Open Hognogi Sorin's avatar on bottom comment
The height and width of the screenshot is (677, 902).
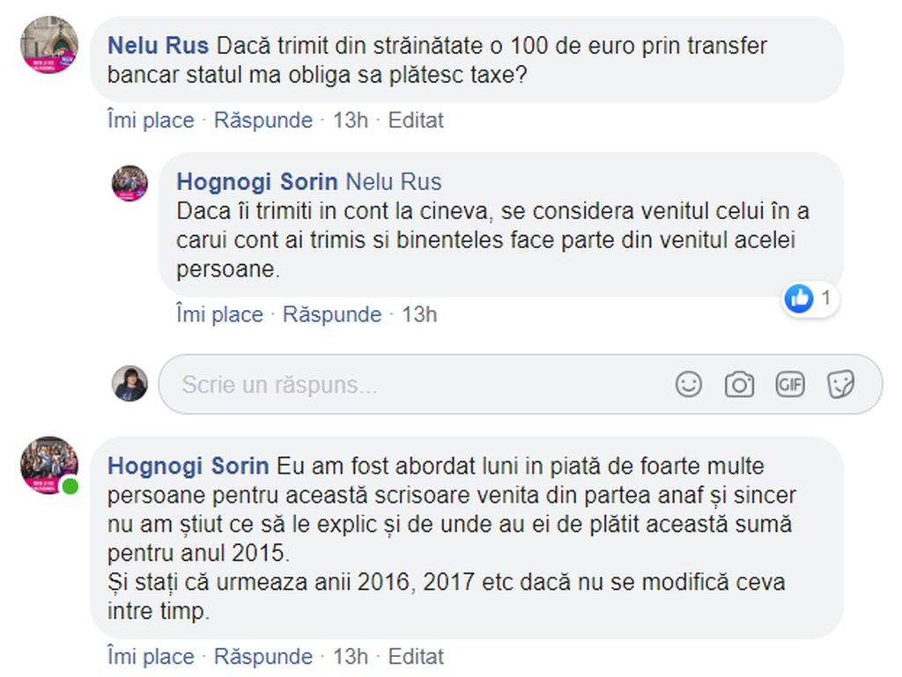pyautogui.click(x=49, y=464)
